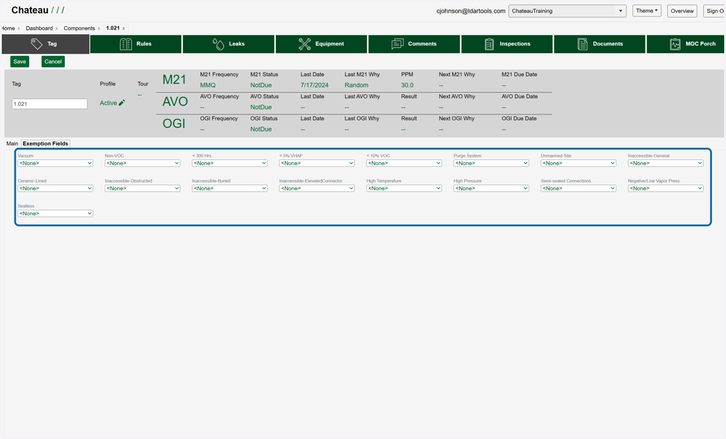
Task: Expand the < 300 Hrs dropdown
Action: click(230, 163)
